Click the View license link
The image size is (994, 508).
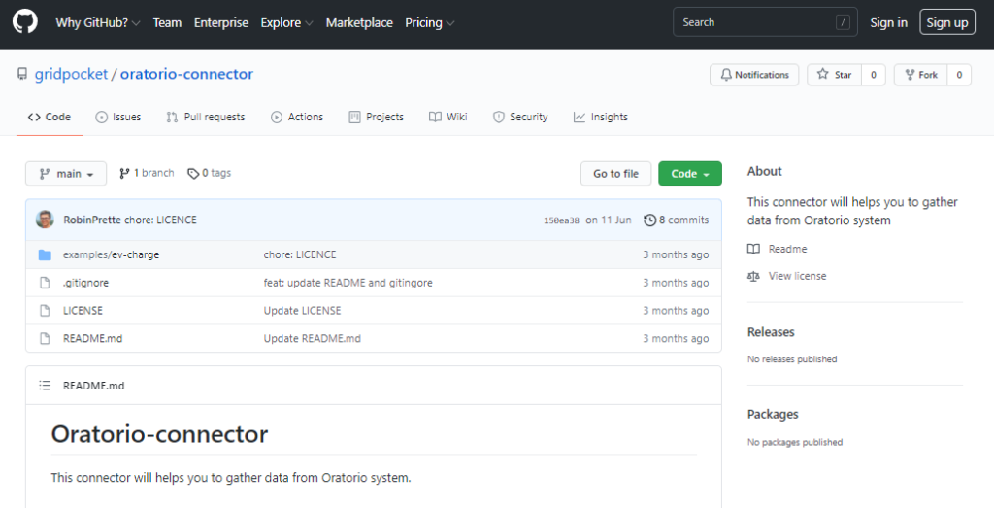(798, 276)
